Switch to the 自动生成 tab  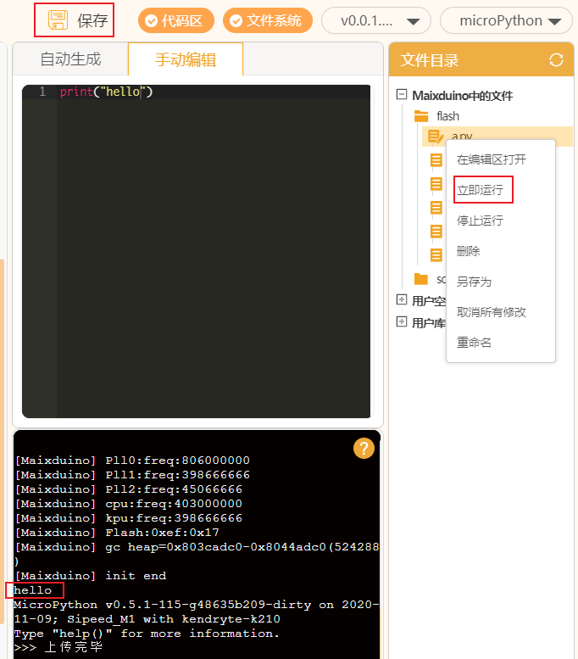coord(70,59)
